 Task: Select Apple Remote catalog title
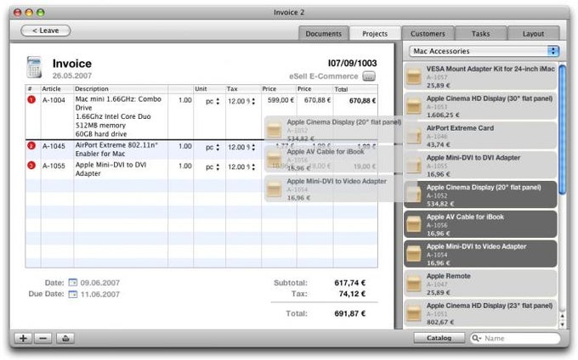coord(448,276)
